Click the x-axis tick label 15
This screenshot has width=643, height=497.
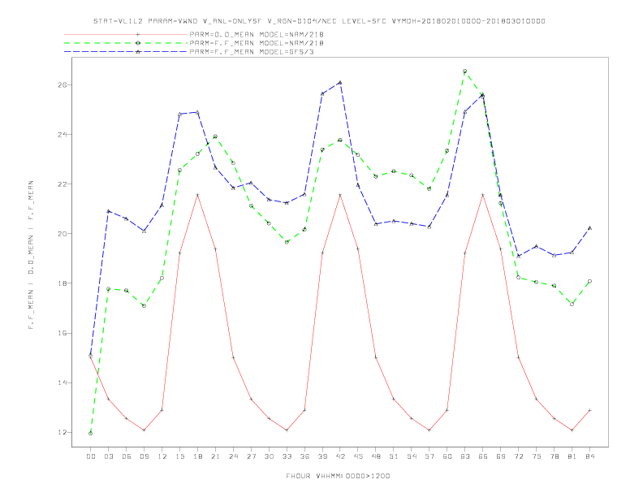[179, 456]
